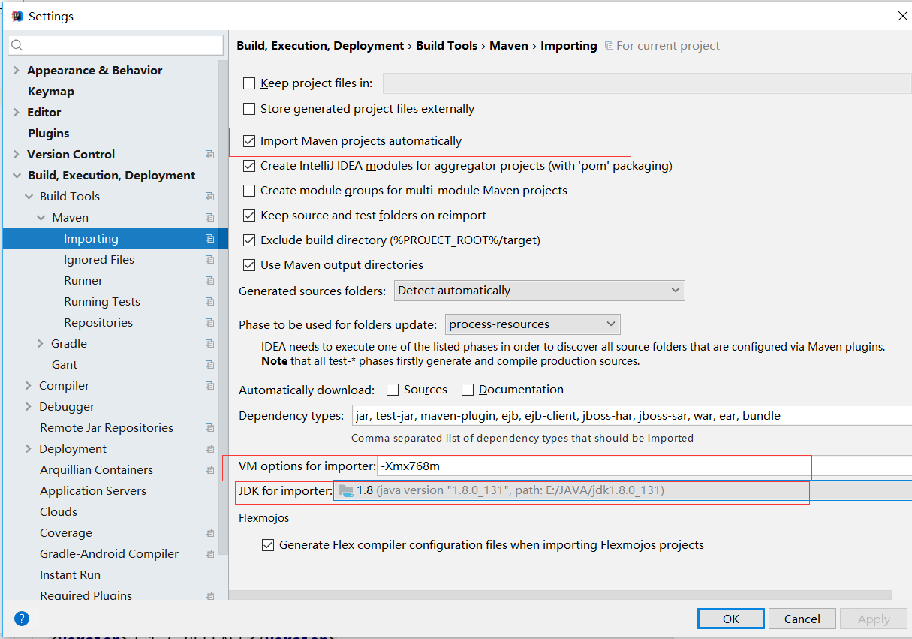Click project-level icon beside Remote Jar Repositories
The height and width of the screenshot is (639, 912).
point(209,427)
